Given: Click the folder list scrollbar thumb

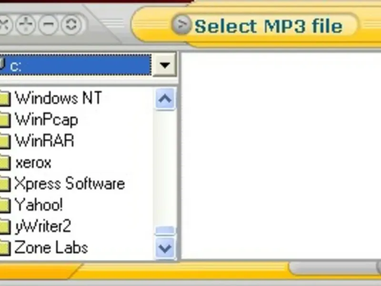Looking at the screenshot, I should (165, 231).
